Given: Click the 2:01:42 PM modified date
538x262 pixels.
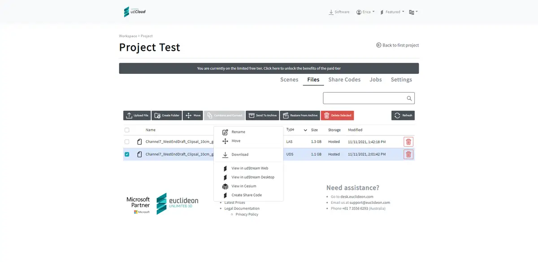Looking at the screenshot, I should (367, 154).
